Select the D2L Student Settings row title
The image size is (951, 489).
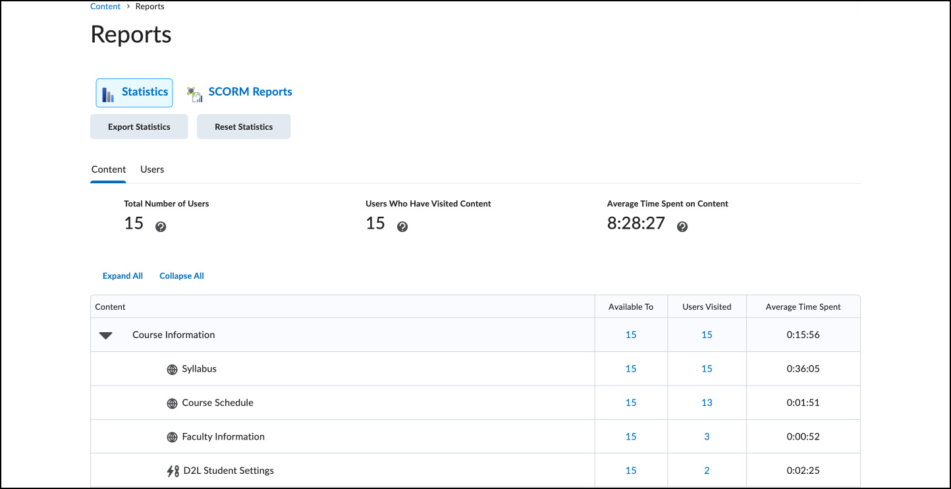229,471
